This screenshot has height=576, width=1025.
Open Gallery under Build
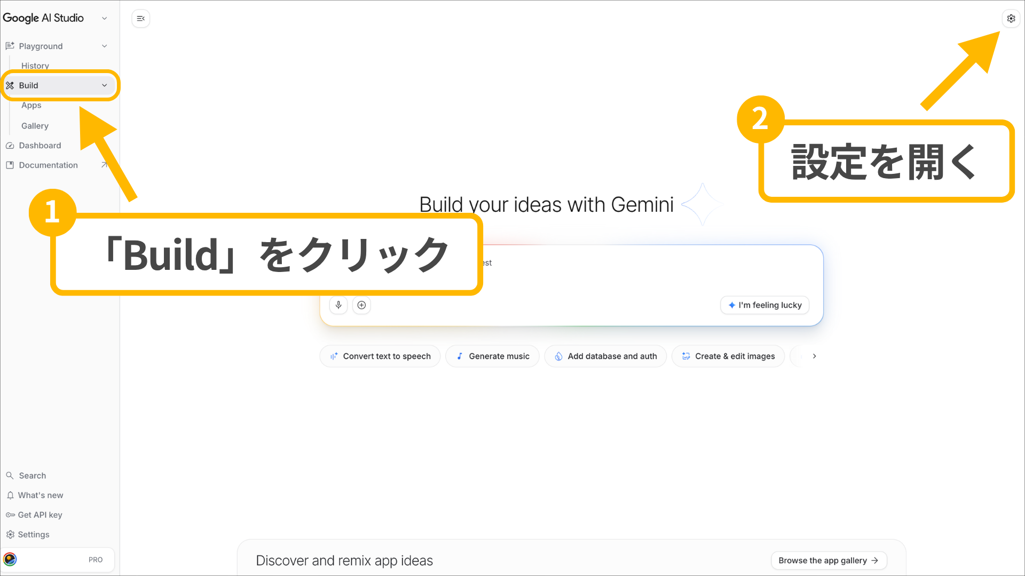coord(35,126)
